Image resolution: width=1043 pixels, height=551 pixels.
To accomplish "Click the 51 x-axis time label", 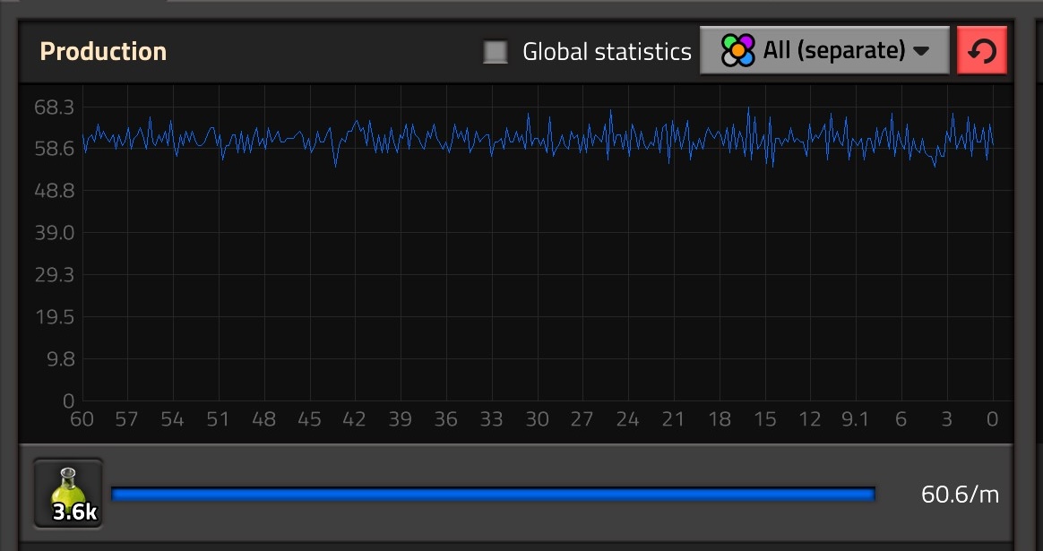I will tap(218, 419).
